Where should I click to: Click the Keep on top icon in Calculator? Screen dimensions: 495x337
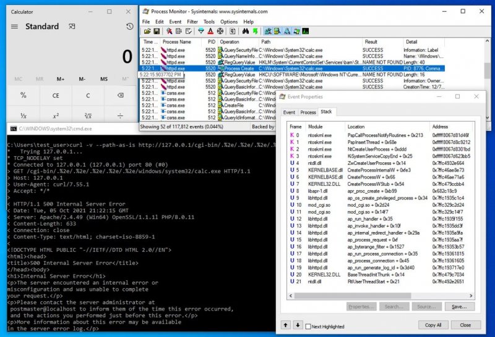pyautogui.click(x=73, y=27)
